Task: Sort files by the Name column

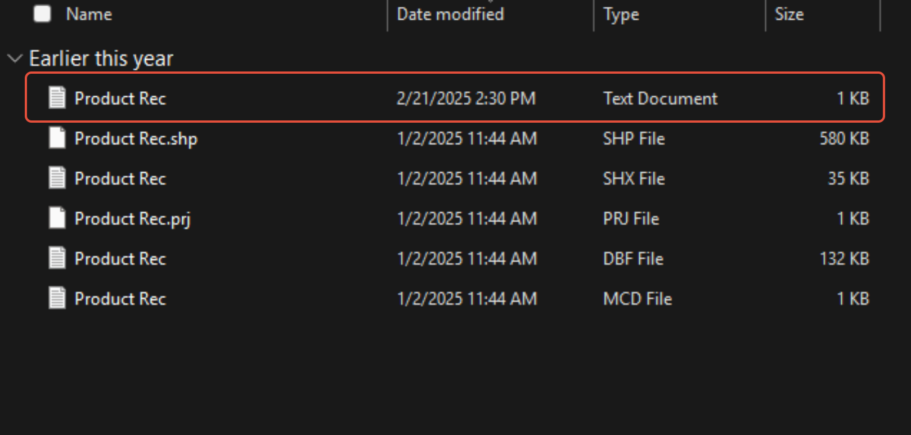Action: pos(89,14)
